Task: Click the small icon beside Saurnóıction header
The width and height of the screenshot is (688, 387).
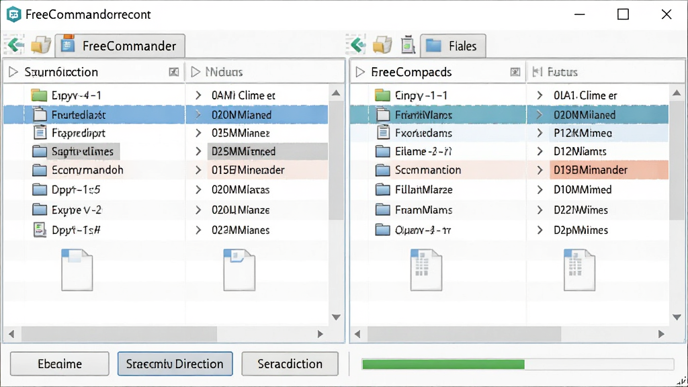Action: [174, 72]
